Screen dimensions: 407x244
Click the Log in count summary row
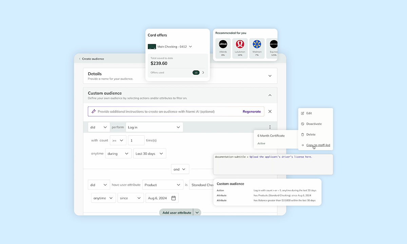click(x=267, y=190)
